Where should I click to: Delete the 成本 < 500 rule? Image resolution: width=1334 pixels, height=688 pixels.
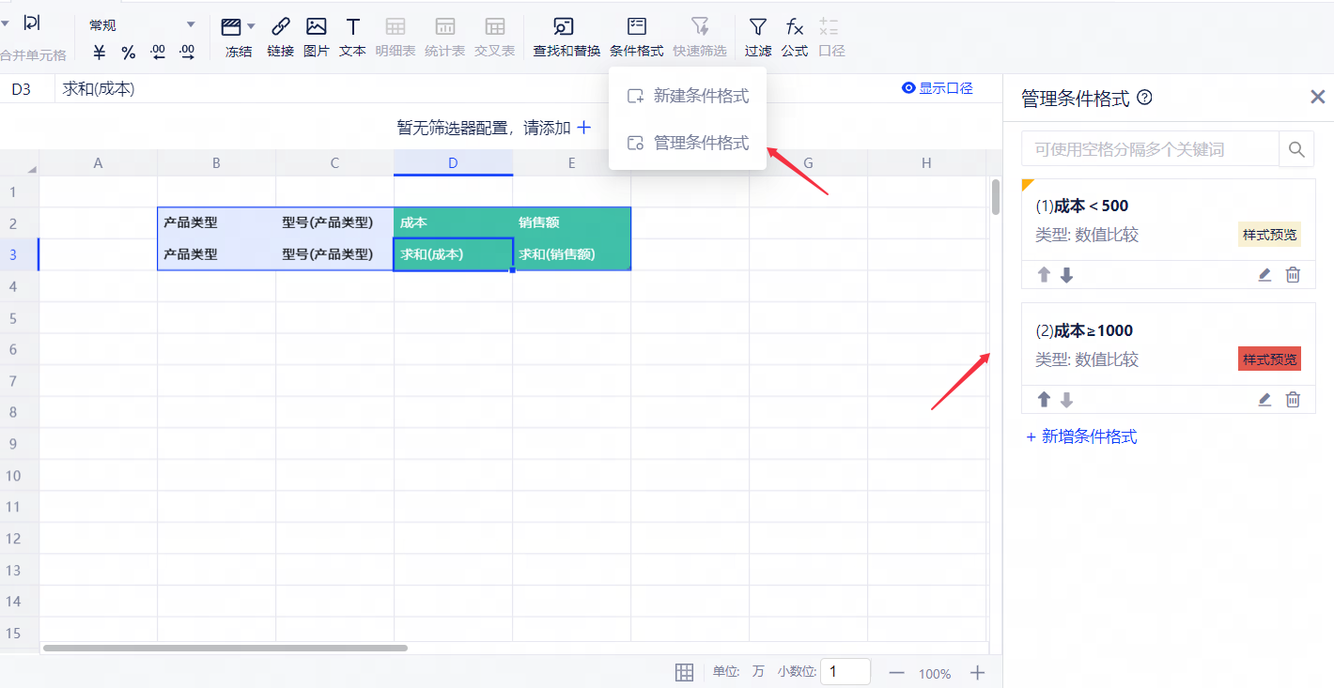1293,275
